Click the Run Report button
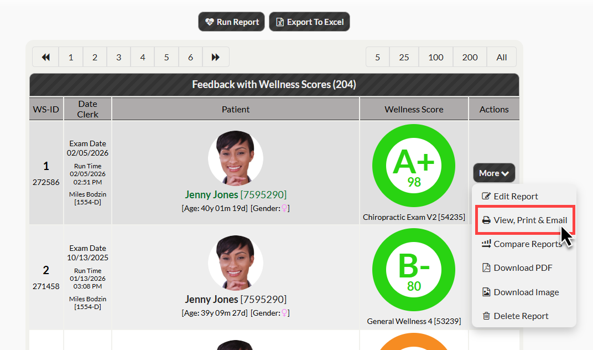The image size is (593, 350). [231, 22]
